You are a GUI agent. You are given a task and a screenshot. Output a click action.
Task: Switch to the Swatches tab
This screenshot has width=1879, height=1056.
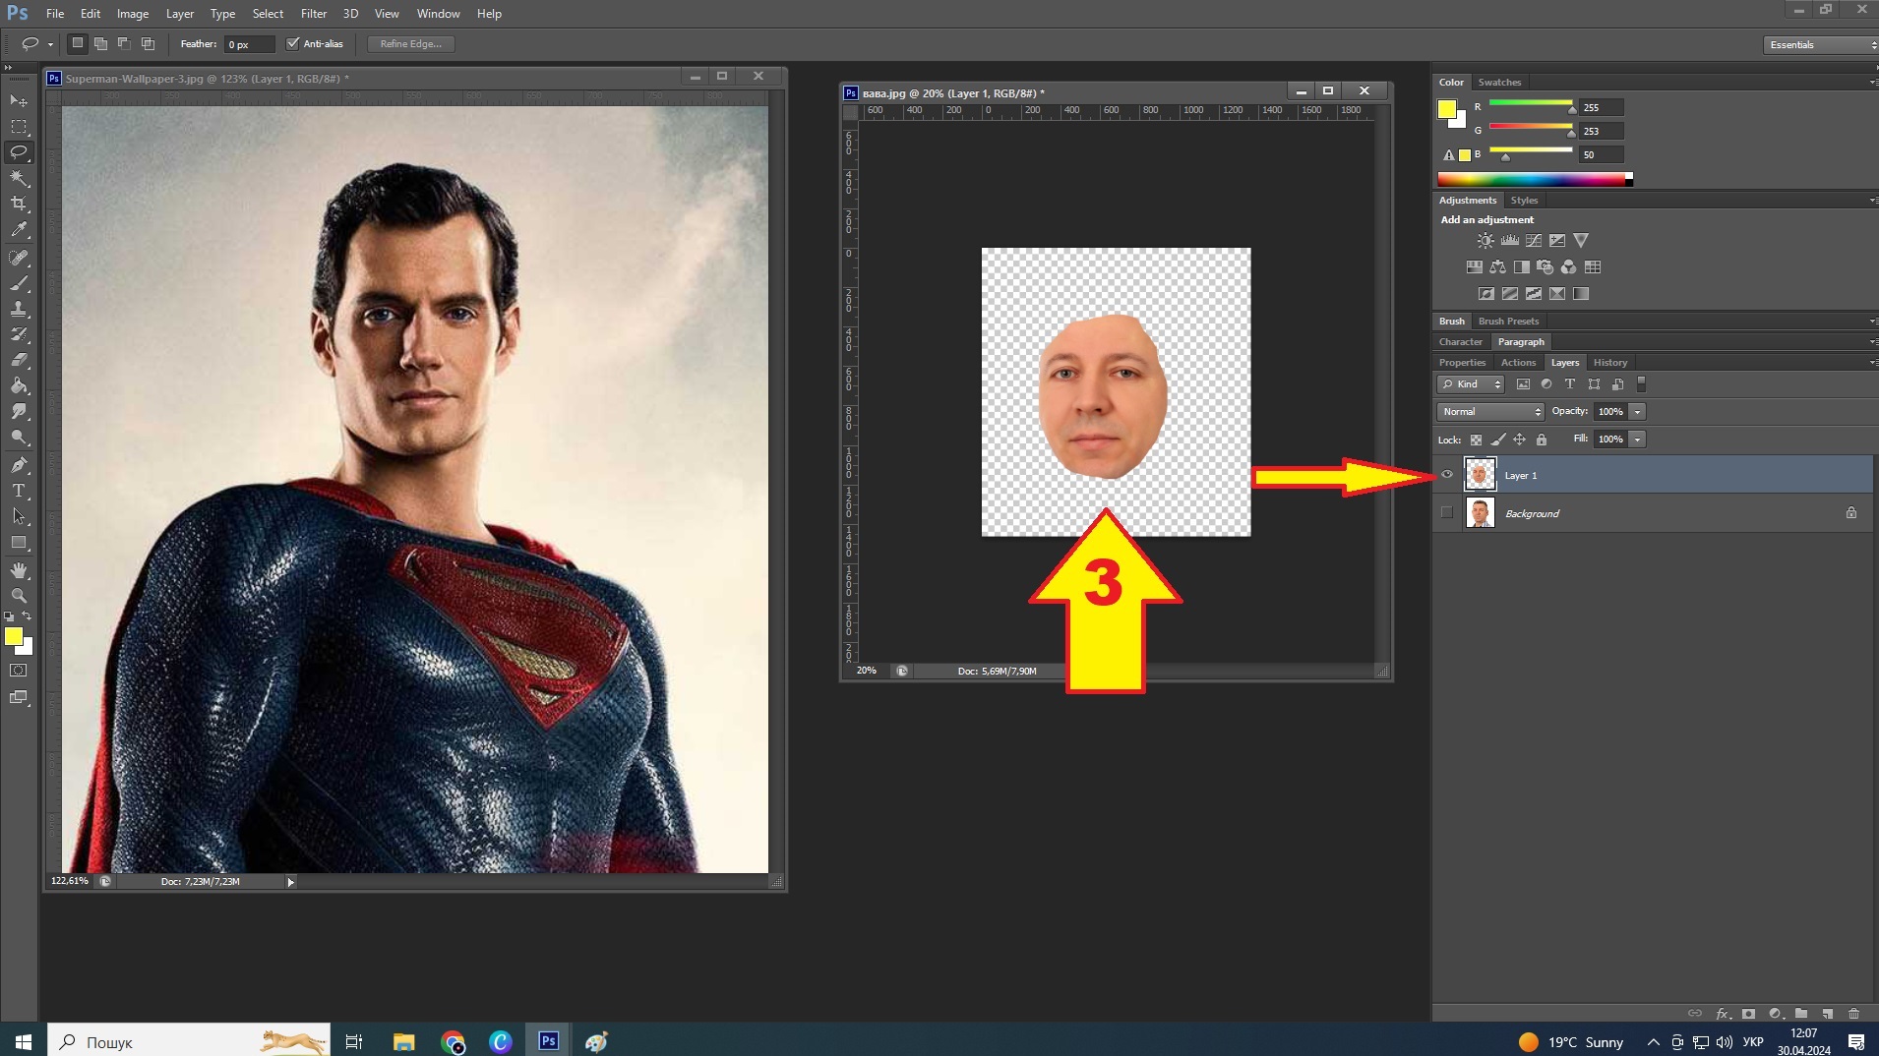pyautogui.click(x=1499, y=83)
